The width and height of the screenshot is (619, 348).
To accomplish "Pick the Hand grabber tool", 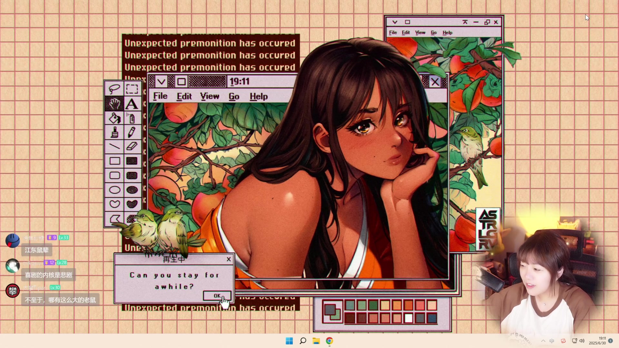I will click(114, 104).
